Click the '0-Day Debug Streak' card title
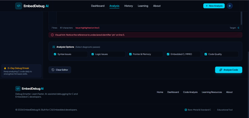The height and width of the screenshot is (118, 249). (18, 68)
